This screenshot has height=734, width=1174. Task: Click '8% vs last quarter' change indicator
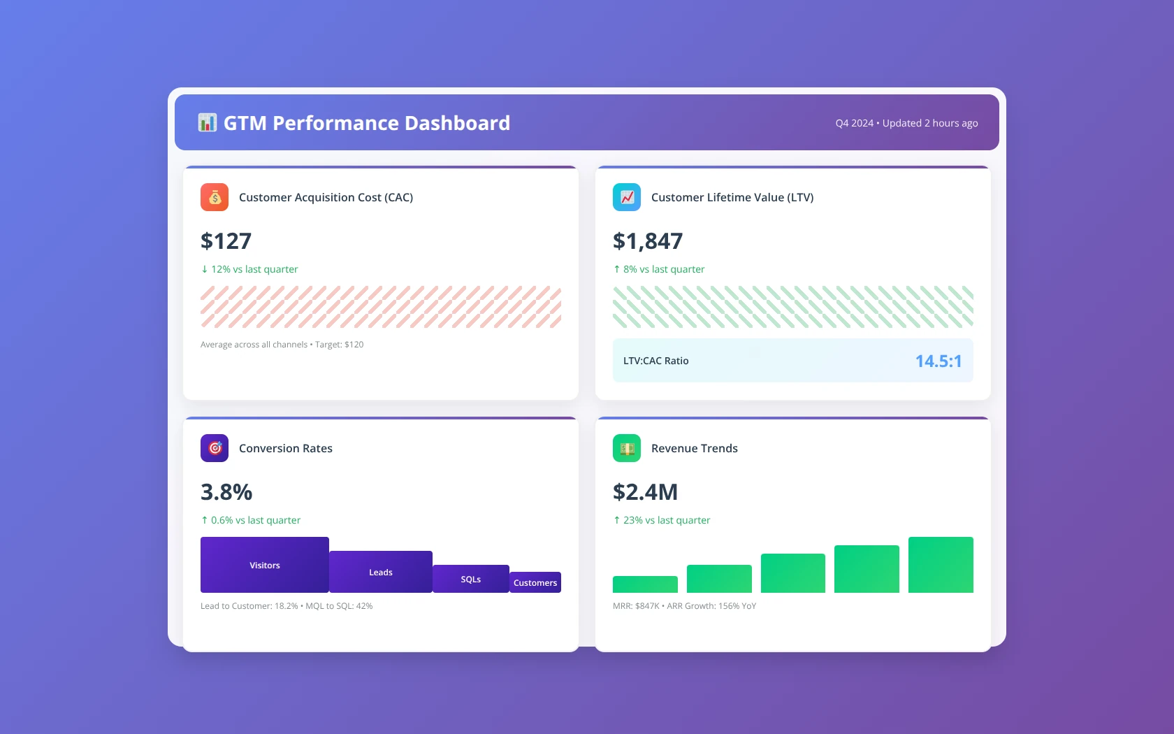[659, 269]
